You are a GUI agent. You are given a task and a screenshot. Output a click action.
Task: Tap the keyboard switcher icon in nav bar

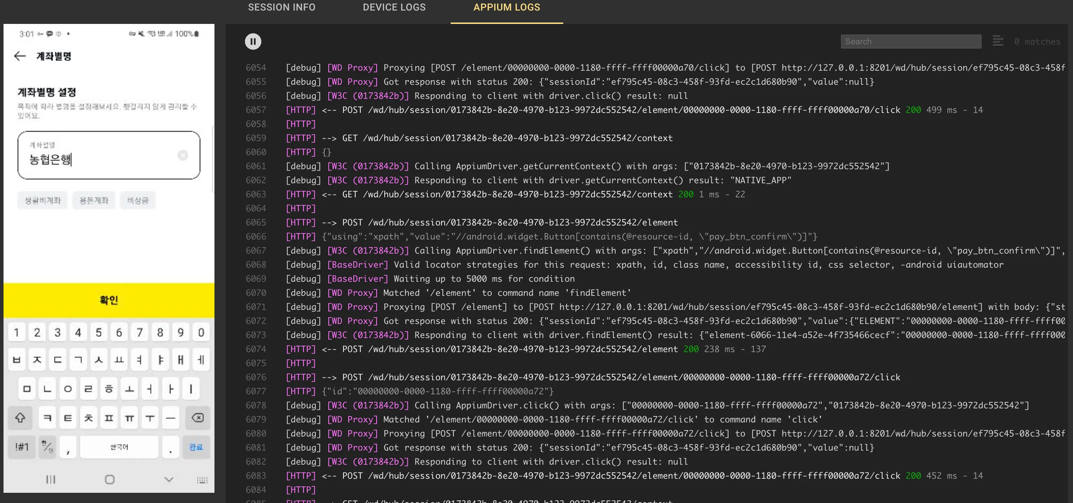pos(202,480)
